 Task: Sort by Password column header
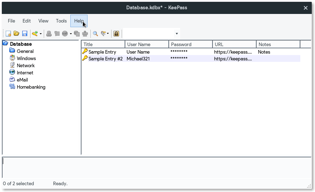tap(191, 44)
